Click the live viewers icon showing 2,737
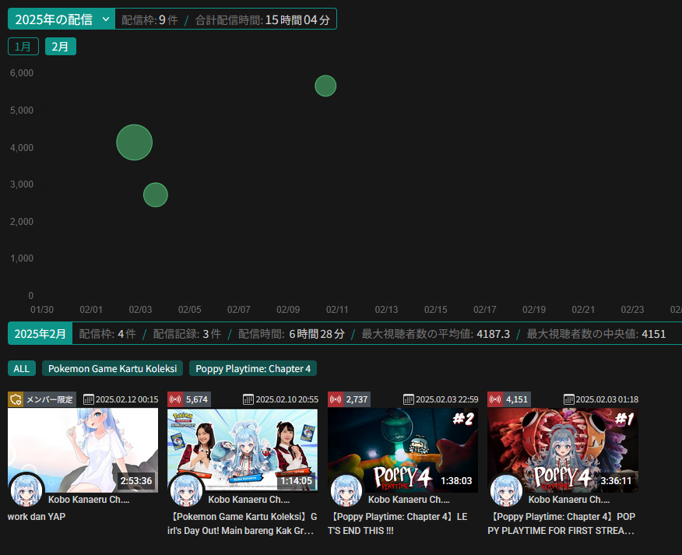This screenshot has height=555, width=682. click(336, 399)
